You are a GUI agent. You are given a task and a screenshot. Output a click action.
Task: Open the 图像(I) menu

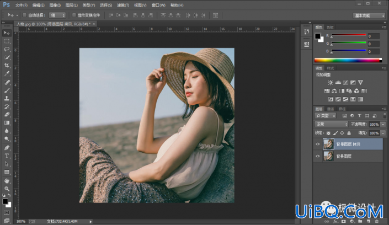(55, 5)
